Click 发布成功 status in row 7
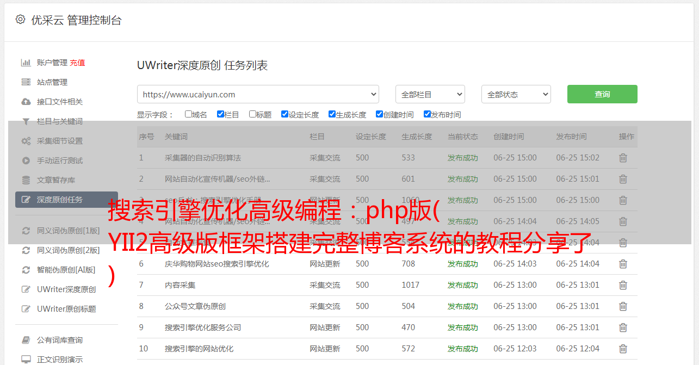Image resolution: width=699 pixels, height=365 pixels. coord(463,285)
